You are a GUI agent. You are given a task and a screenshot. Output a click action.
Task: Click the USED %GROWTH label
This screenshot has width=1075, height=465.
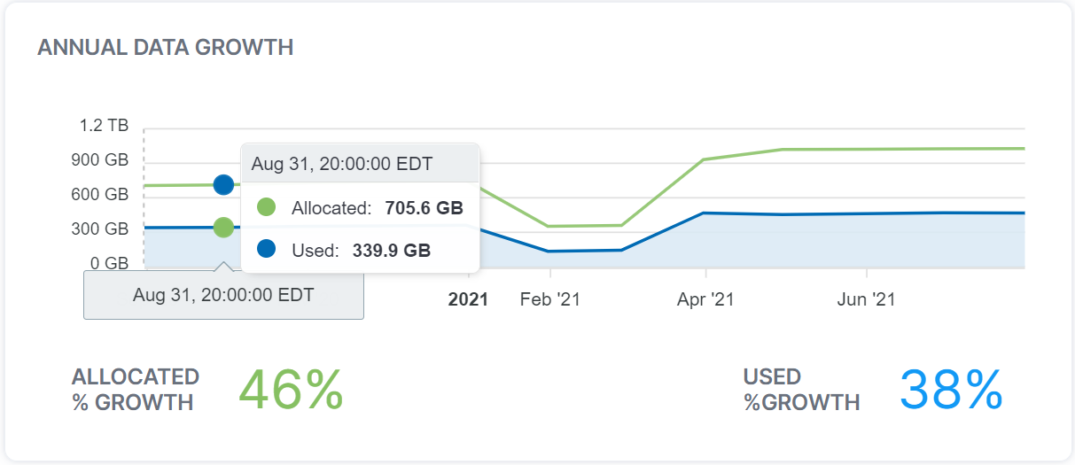point(801,390)
